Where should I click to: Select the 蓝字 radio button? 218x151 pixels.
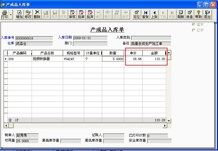pos(193,24)
